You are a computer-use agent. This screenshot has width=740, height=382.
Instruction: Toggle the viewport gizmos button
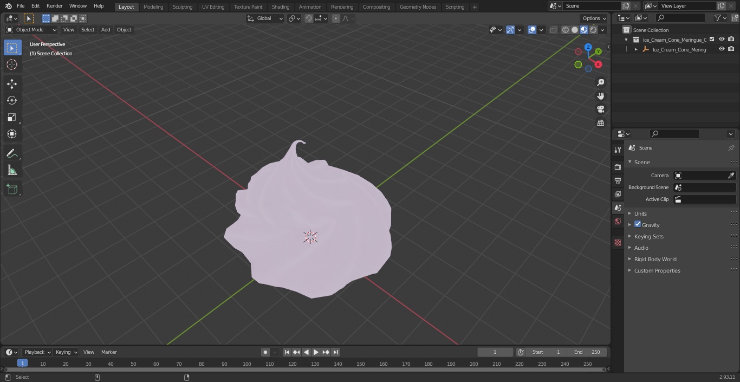pos(510,30)
